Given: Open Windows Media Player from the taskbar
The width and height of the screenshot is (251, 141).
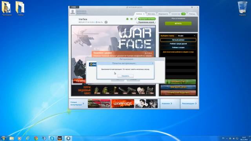Looking at the screenshot, I should [x=20, y=138].
